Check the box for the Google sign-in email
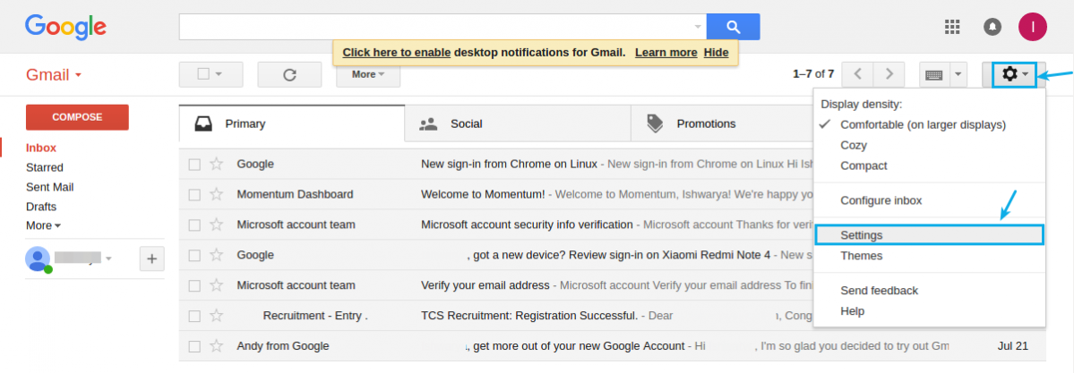The height and width of the screenshot is (373, 1074). [x=194, y=165]
